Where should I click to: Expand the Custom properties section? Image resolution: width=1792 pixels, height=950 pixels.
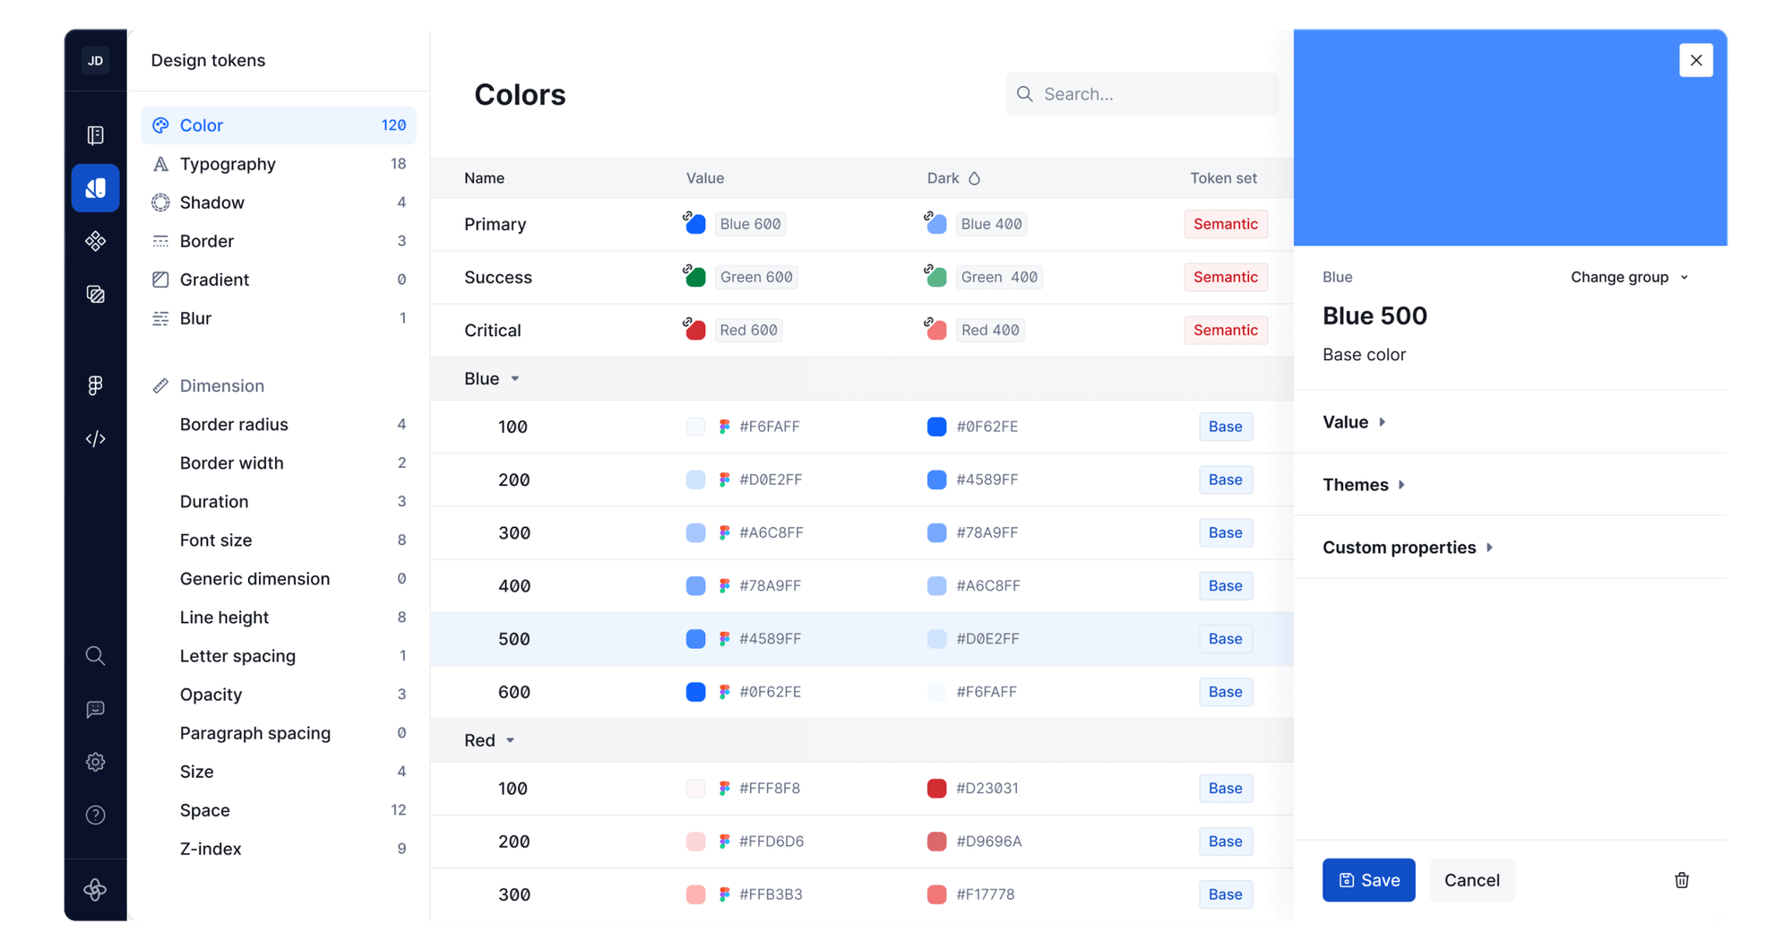1408,548
